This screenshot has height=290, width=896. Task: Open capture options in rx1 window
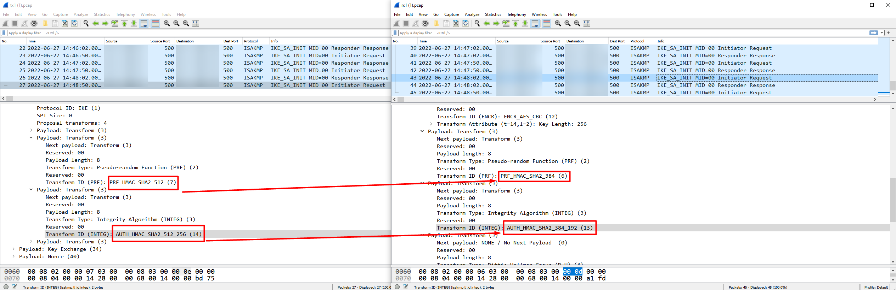pyautogui.click(x=425, y=23)
